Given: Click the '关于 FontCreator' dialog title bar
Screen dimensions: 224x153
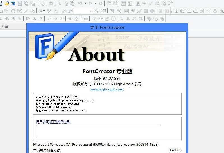Looking at the screenshot, I should (x=107, y=27).
